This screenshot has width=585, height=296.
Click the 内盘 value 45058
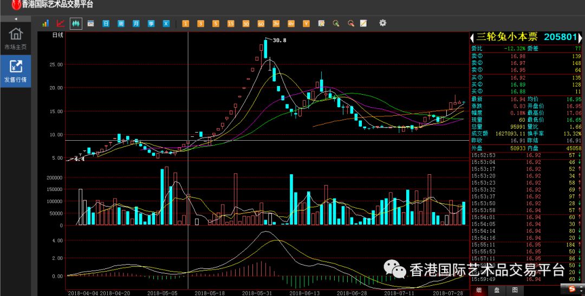[574, 148]
